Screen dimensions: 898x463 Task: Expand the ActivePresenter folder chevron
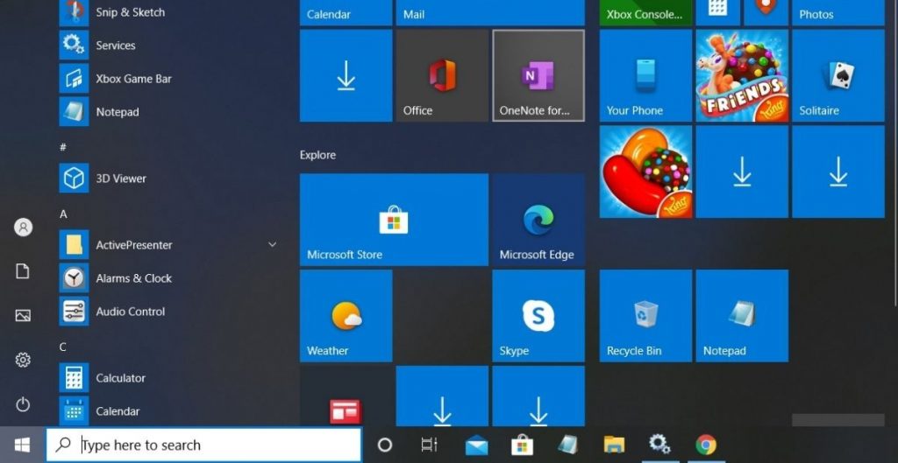[272, 245]
